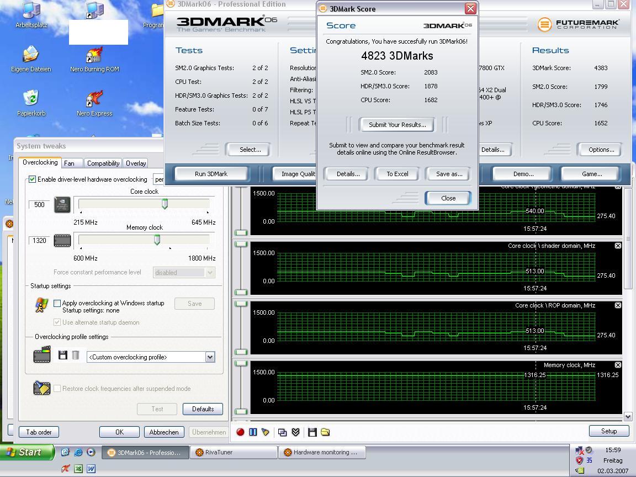Save the monitoring log via floppy disk icon

(x=312, y=432)
